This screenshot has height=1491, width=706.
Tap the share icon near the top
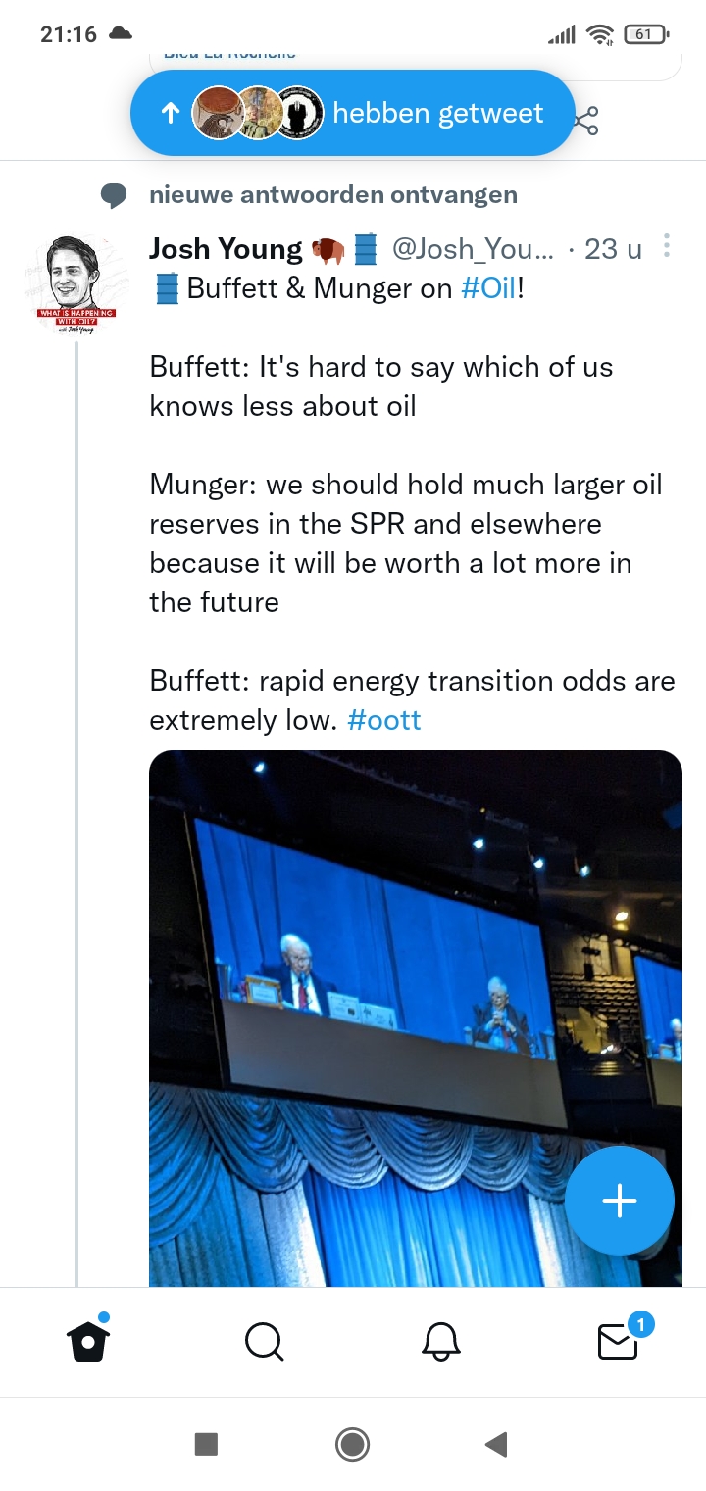pos(585,122)
